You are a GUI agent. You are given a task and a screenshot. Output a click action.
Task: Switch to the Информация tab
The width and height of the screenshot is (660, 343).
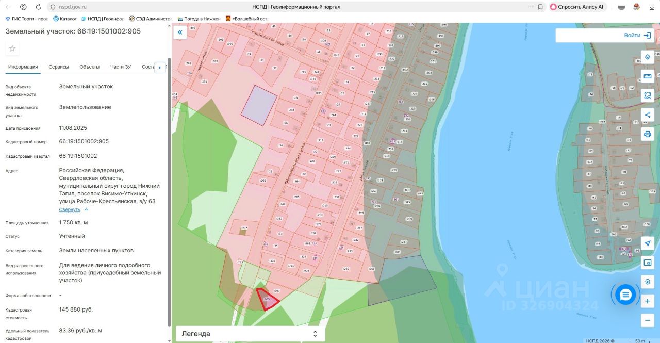tap(23, 67)
